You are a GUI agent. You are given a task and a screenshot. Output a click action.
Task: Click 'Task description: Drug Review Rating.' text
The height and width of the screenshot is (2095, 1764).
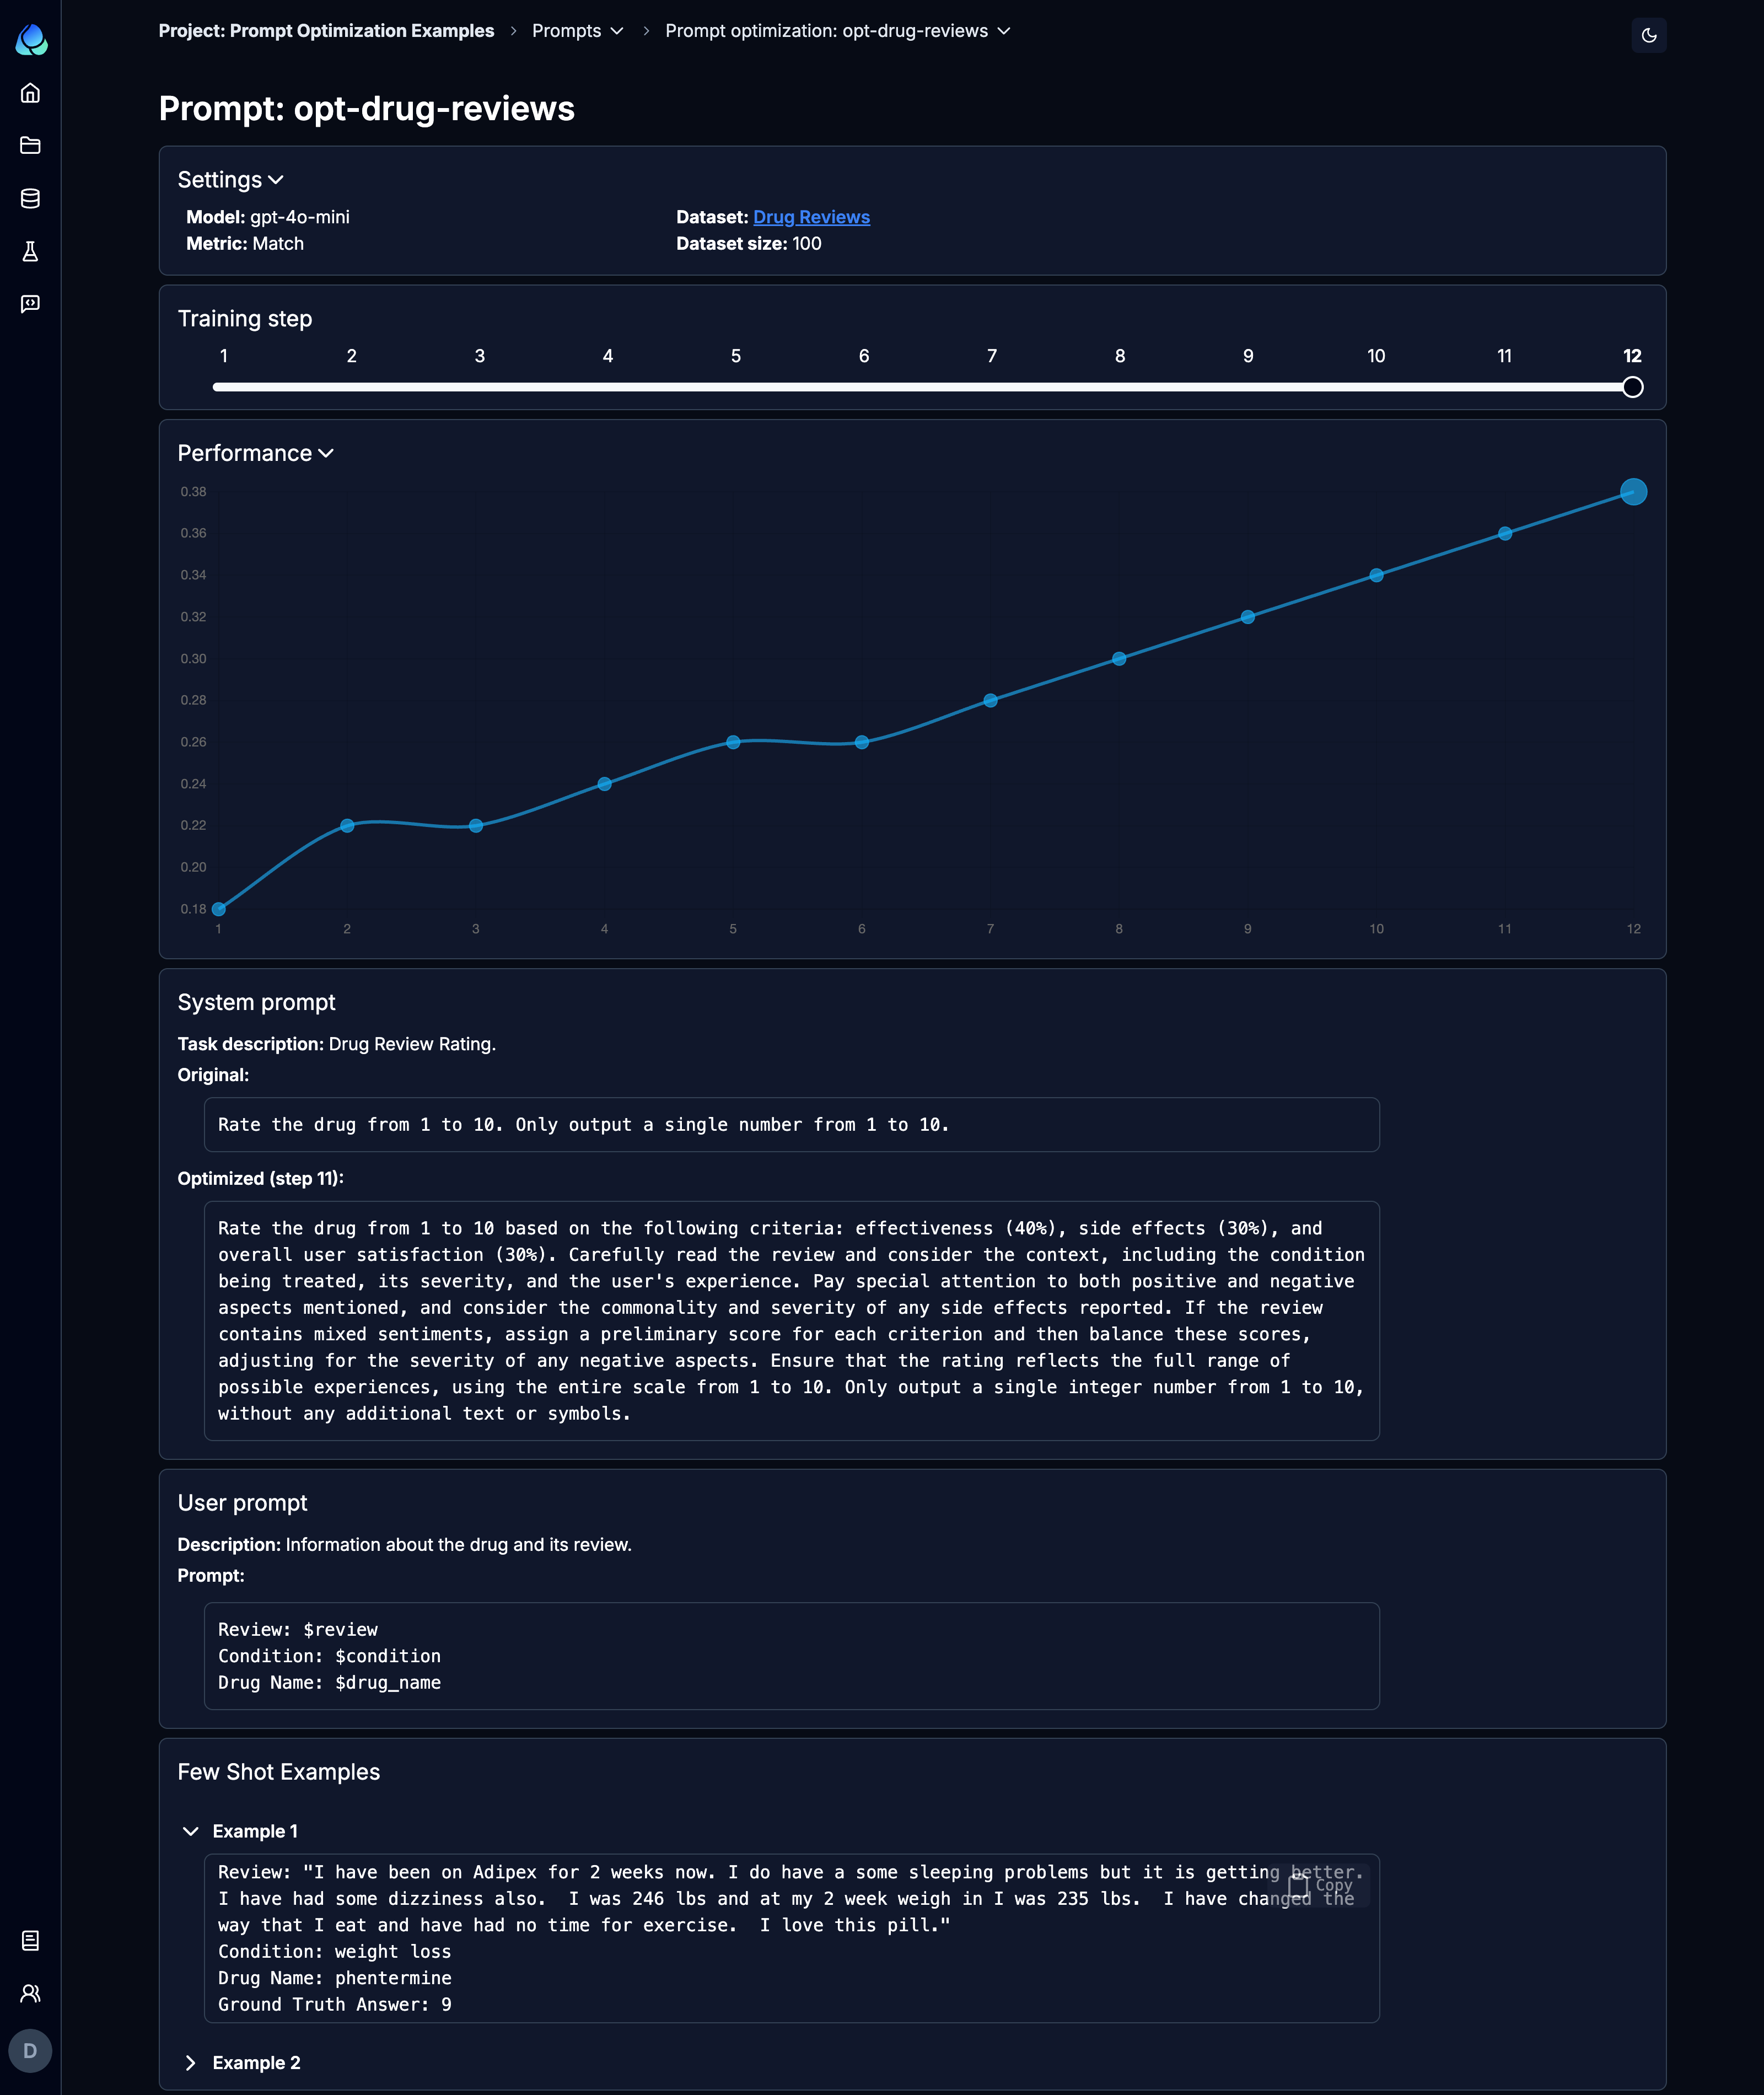336,1044
